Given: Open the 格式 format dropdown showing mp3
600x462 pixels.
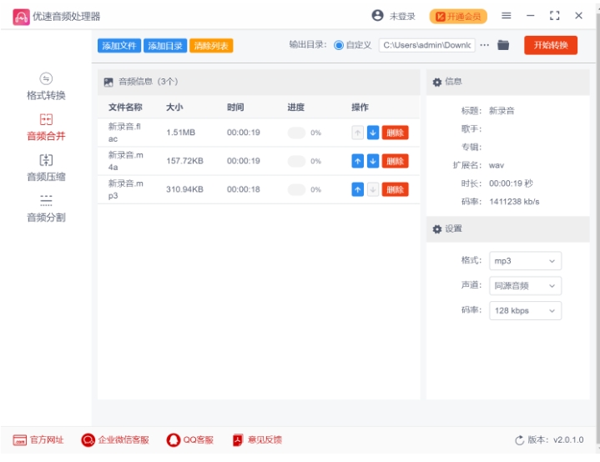Looking at the screenshot, I should tap(525, 261).
